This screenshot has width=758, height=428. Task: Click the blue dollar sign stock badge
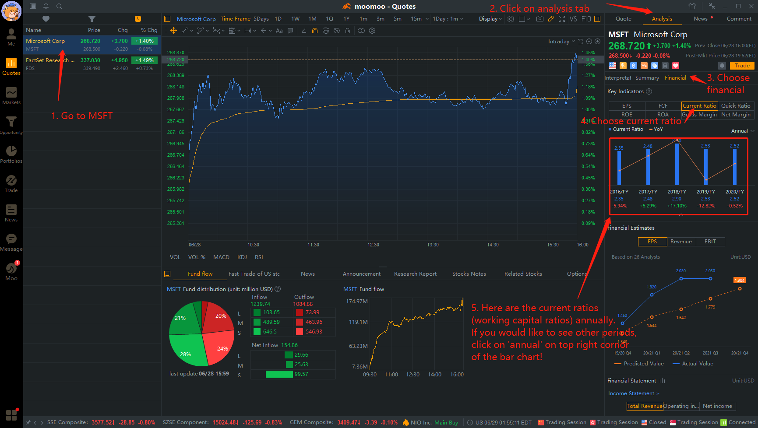pos(634,66)
